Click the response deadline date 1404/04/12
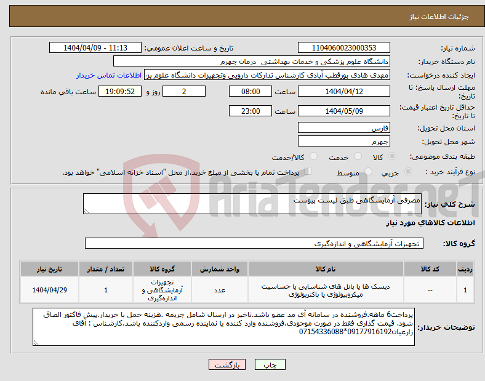This screenshot has width=485, height=381. (343, 91)
